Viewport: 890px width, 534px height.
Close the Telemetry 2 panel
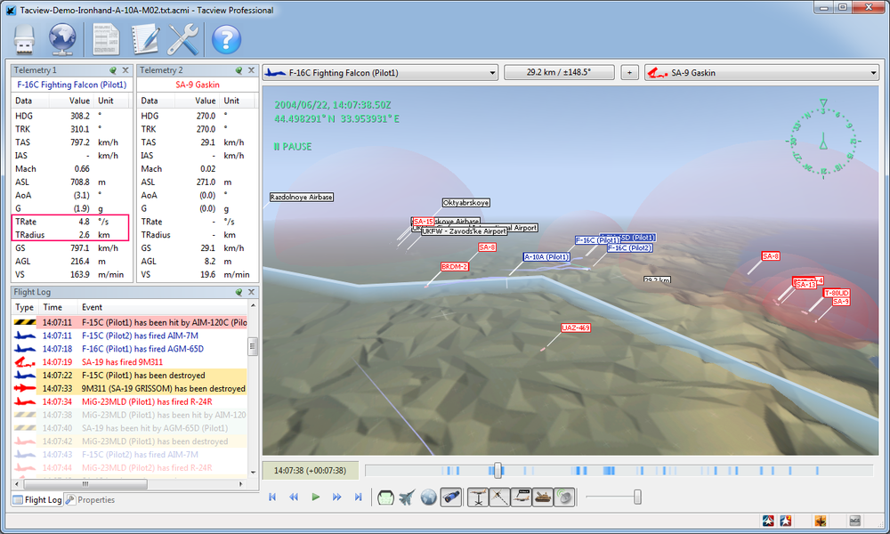(252, 70)
